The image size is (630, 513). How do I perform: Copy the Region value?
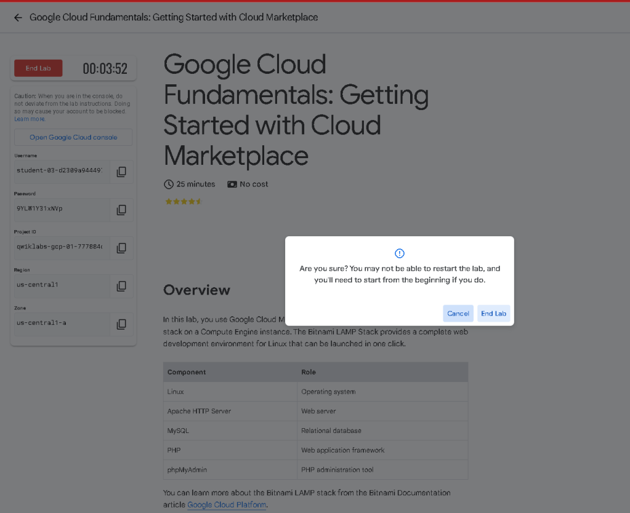121,286
